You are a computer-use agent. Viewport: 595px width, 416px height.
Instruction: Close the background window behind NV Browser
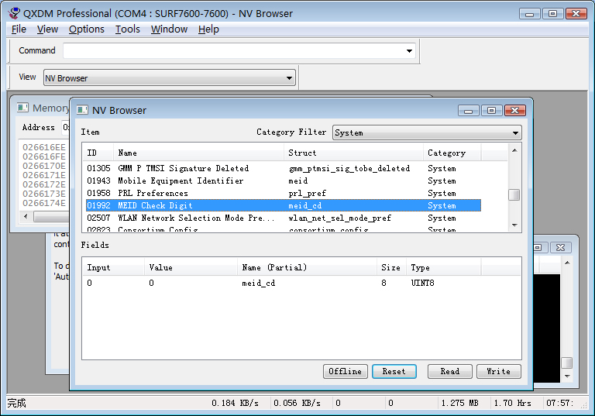[x=560, y=247]
